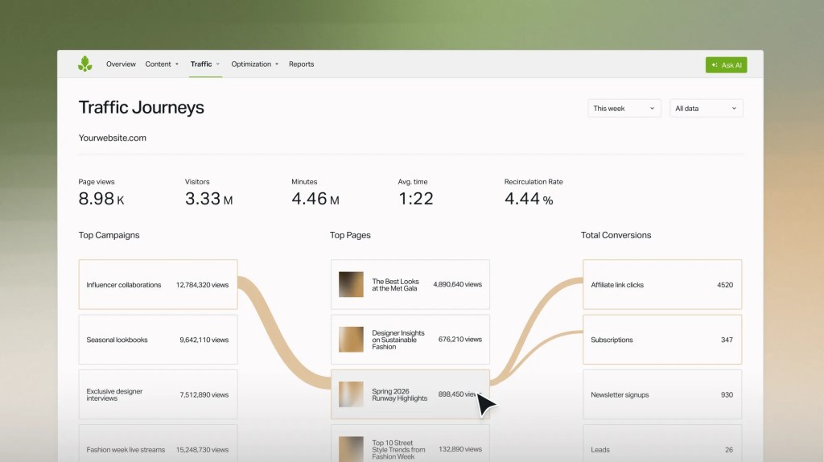
Task: Expand the Traffic dropdown chevron
Action: [x=217, y=64]
